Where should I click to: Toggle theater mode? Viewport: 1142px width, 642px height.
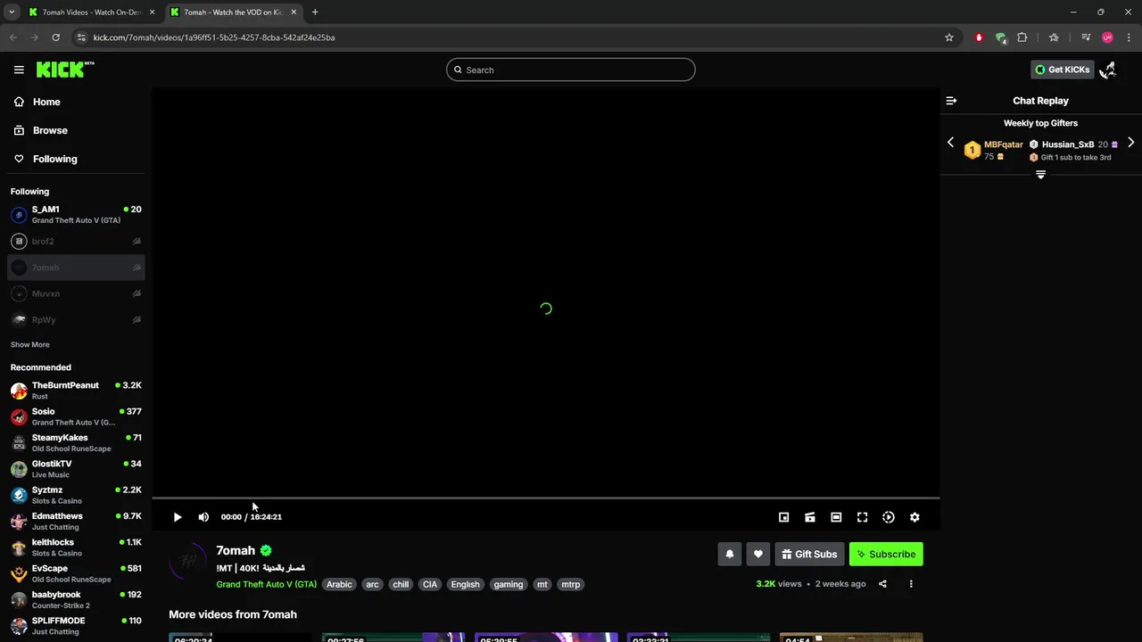click(836, 517)
